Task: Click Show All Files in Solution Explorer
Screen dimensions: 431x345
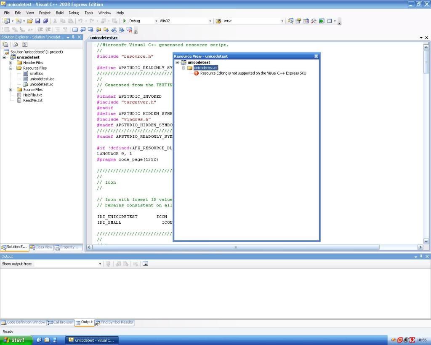Action: click(15, 45)
